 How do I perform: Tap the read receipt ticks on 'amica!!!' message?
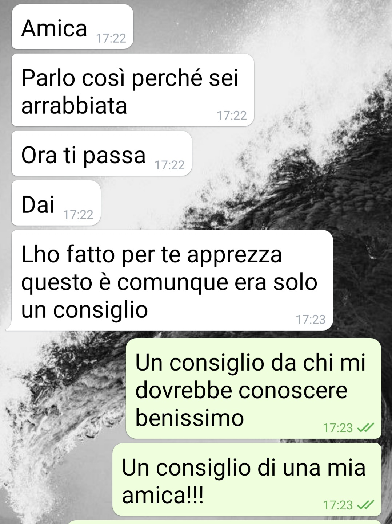[365, 505]
